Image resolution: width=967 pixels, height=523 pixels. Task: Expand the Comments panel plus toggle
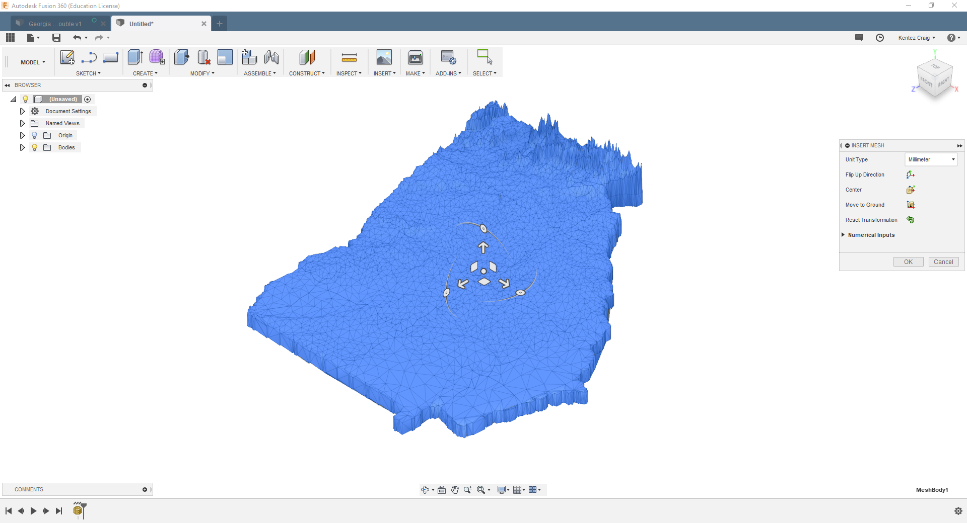point(145,489)
